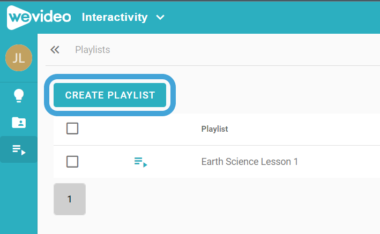Expand the chevron next to Interactivity
Image resolution: width=380 pixels, height=234 pixels.
(160, 18)
